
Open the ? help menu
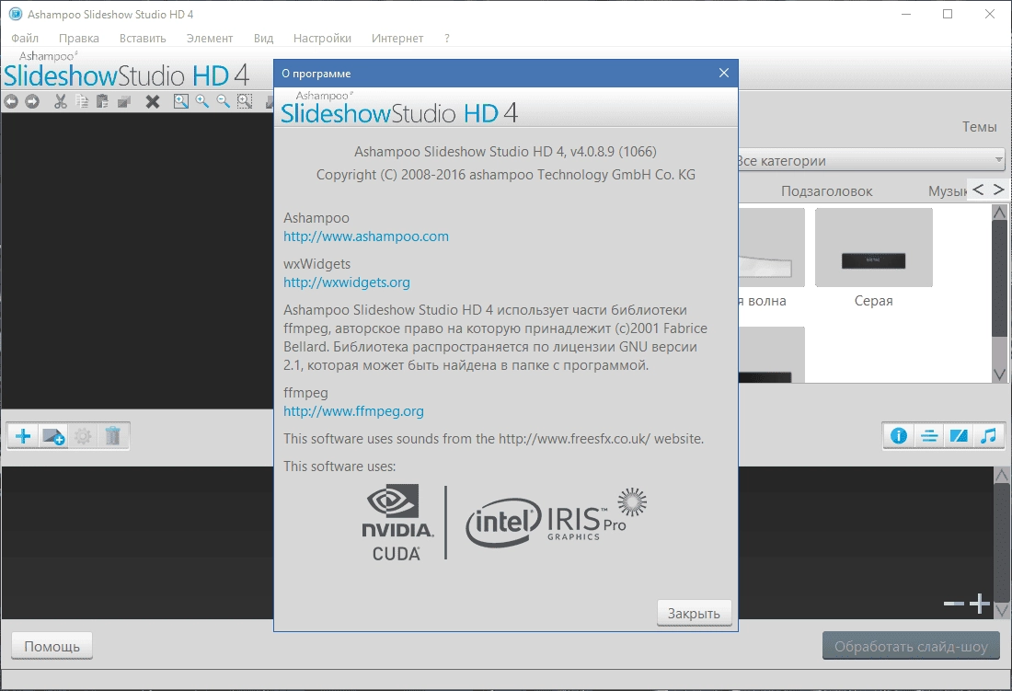click(x=446, y=38)
